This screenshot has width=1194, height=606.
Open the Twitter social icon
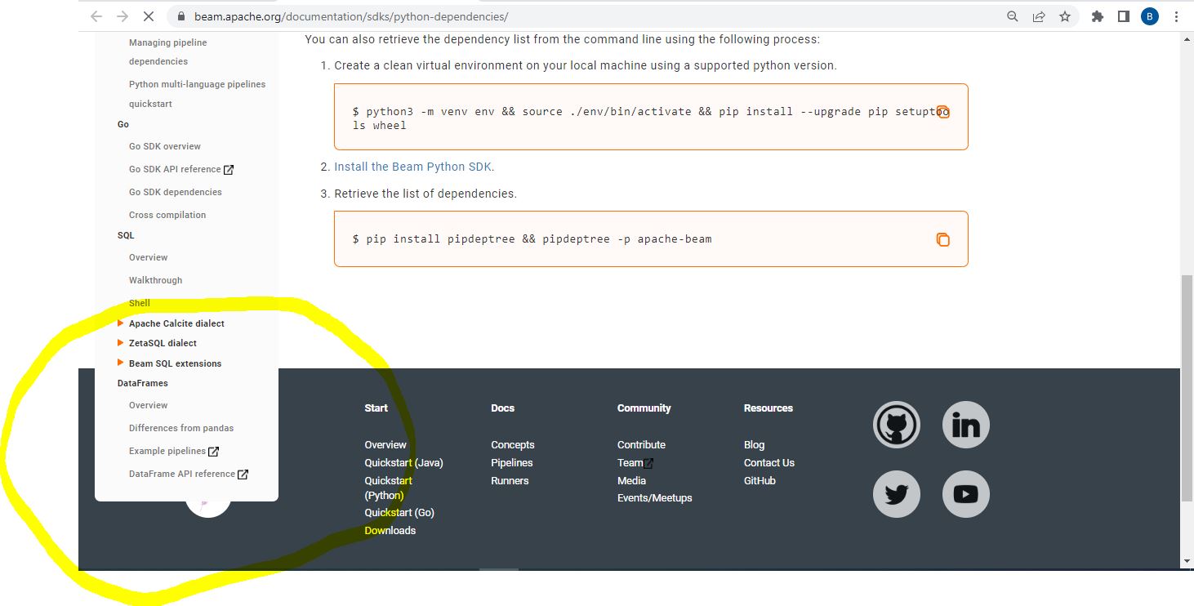click(x=897, y=494)
